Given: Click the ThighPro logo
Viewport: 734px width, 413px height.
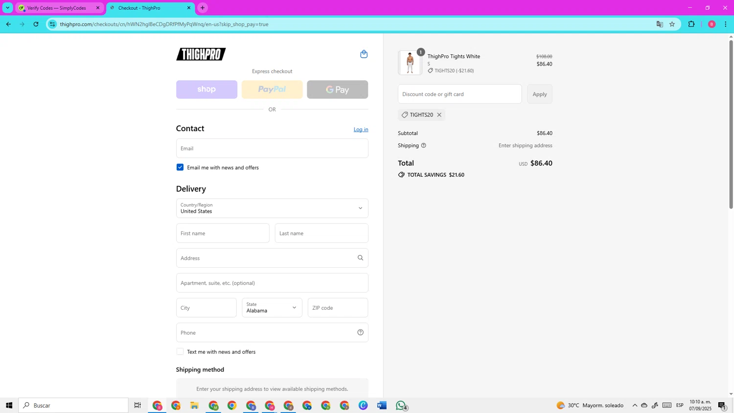Looking at the screenshot, I should coord(201,54).
